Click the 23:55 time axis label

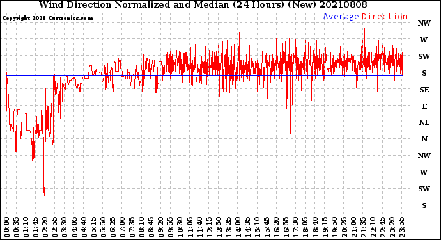401,227
